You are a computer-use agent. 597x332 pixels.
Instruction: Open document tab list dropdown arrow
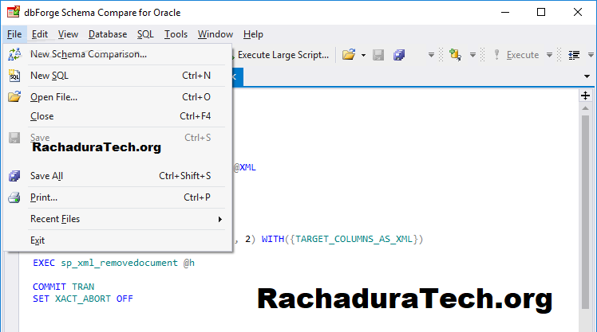tap(587, 76)
